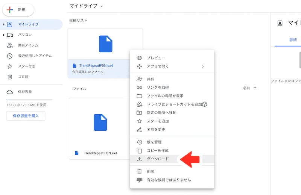The height and width of the screenshot is (195, 301).
Task: Click the 名前 sort column label
Action: point(246,88)
